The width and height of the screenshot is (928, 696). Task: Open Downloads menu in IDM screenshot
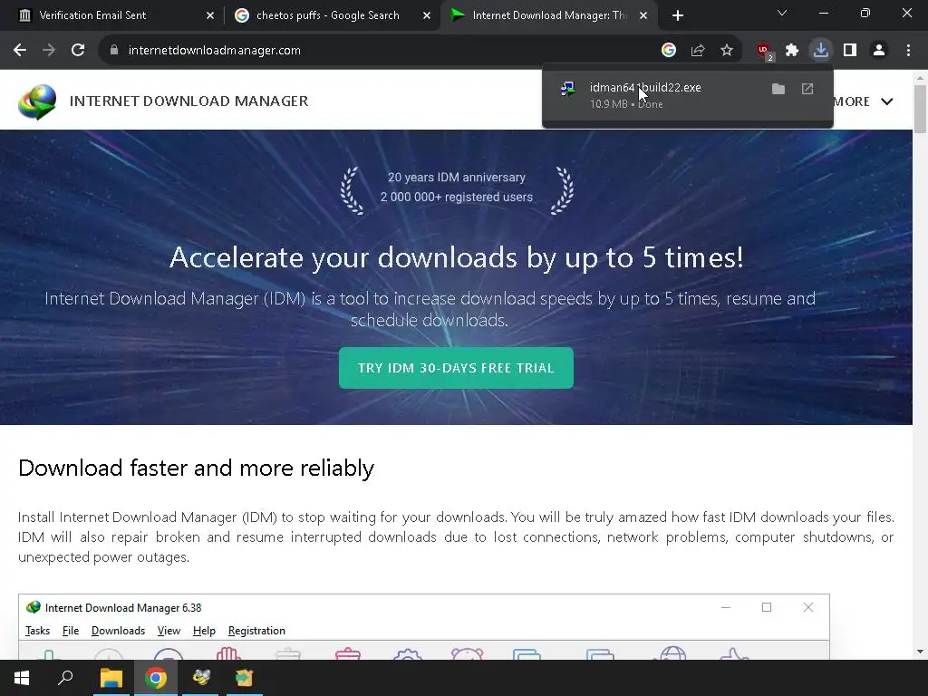pyautogui.click(x=119, y=631)
